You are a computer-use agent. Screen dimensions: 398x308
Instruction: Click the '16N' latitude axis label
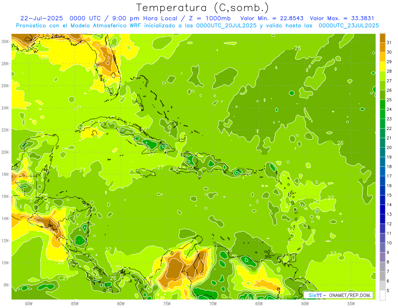coord(5,196)
